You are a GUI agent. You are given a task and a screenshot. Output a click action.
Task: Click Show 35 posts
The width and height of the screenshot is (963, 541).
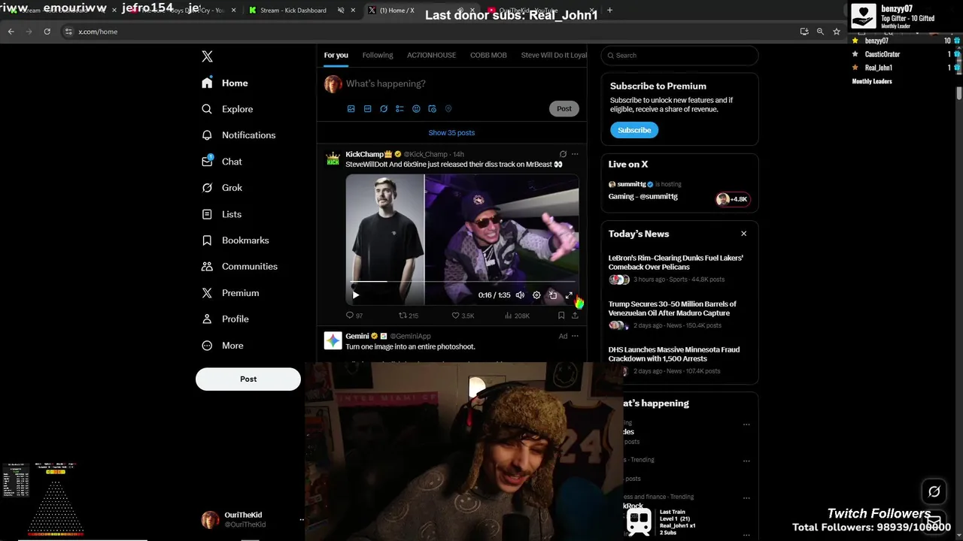(451, 133)
